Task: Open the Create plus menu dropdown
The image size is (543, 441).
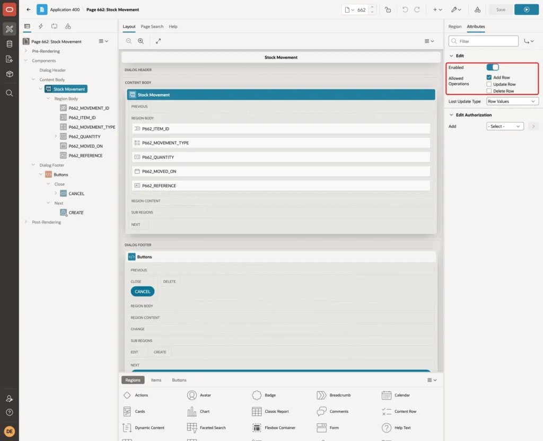Action: (x=437, y=10)
